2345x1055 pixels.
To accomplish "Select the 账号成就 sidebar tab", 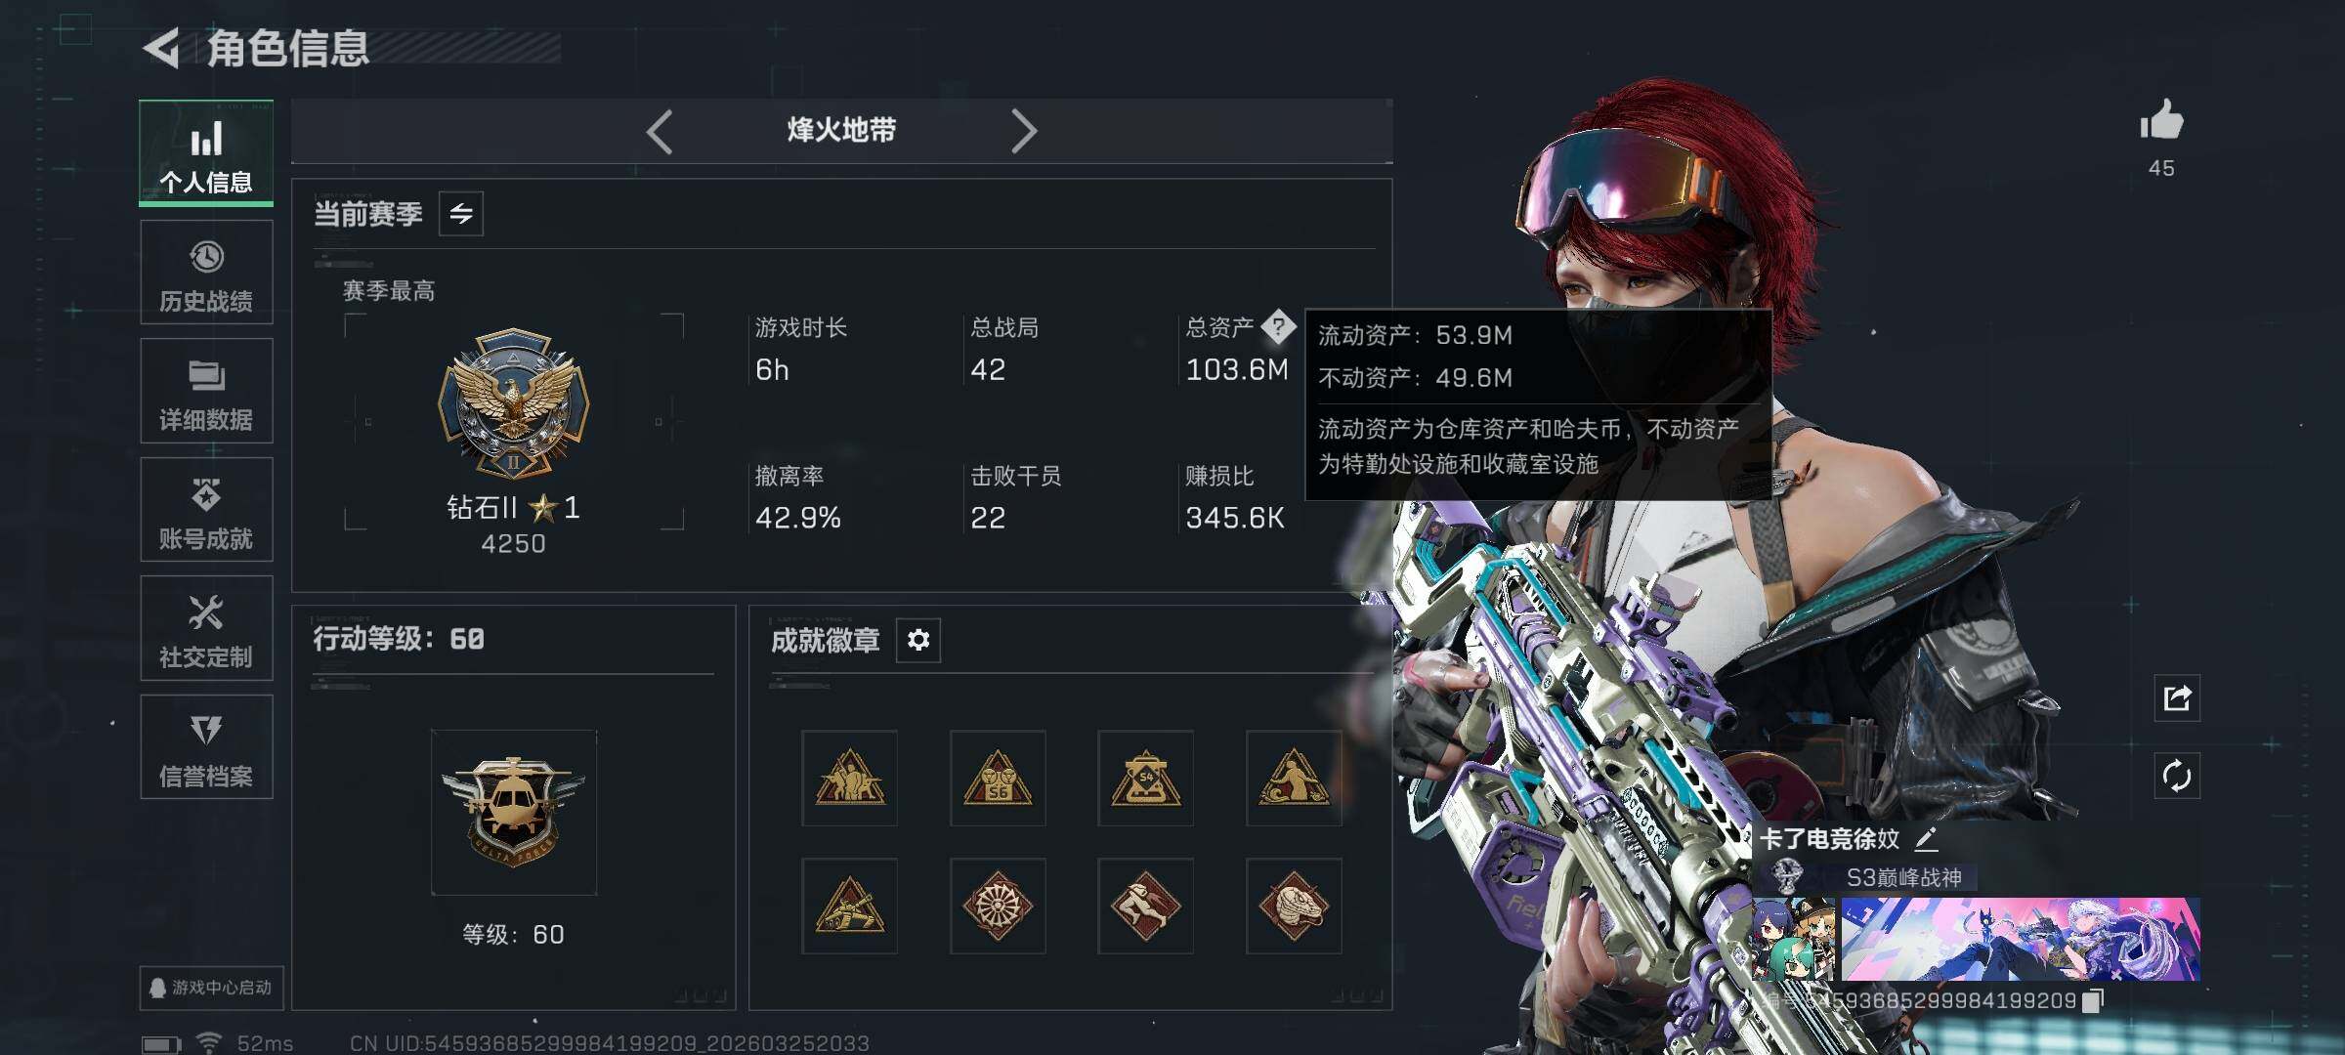I will click(206, 510).
